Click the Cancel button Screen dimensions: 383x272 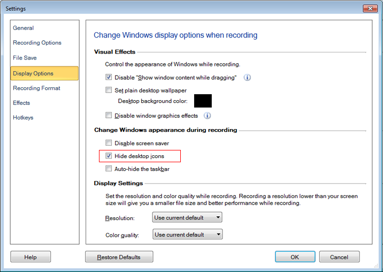coord(339,257)
